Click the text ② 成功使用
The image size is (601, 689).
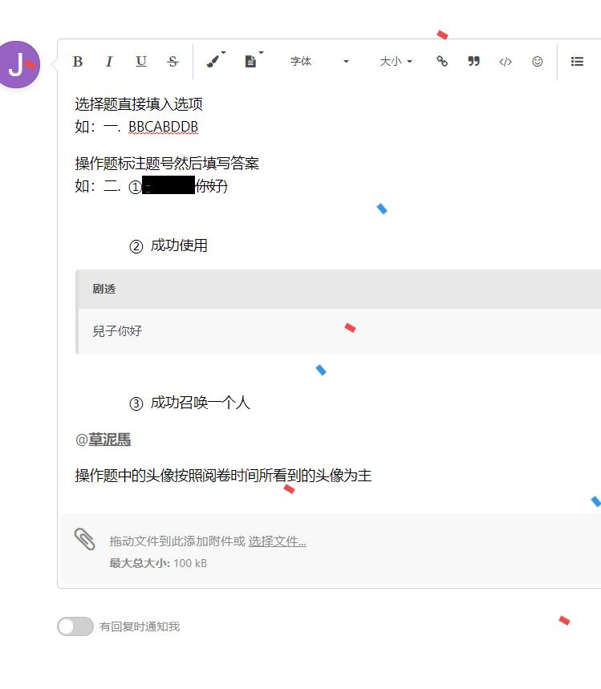pos(168,245)
